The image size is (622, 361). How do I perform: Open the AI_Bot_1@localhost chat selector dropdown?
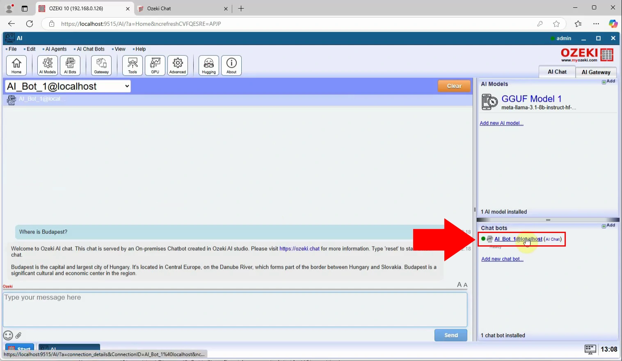(x=68, y=86)
